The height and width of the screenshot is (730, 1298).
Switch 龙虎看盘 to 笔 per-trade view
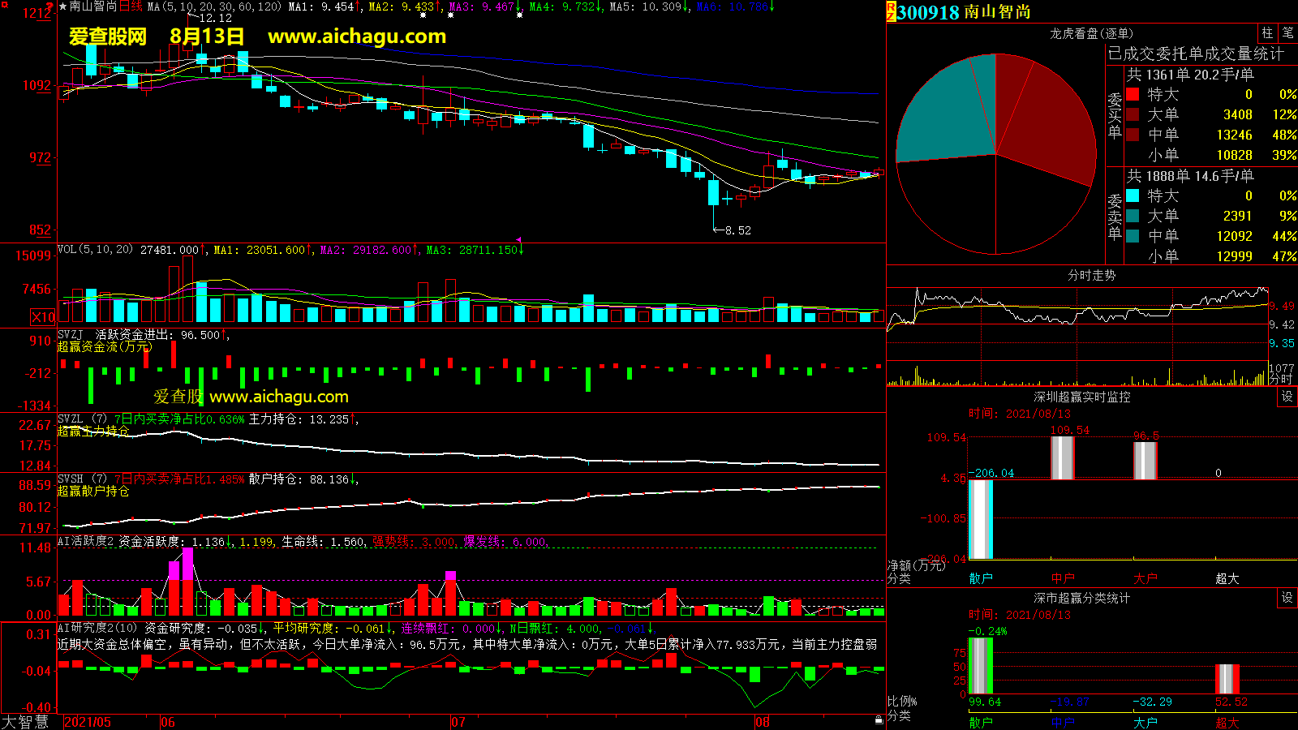pos(1287,32)
